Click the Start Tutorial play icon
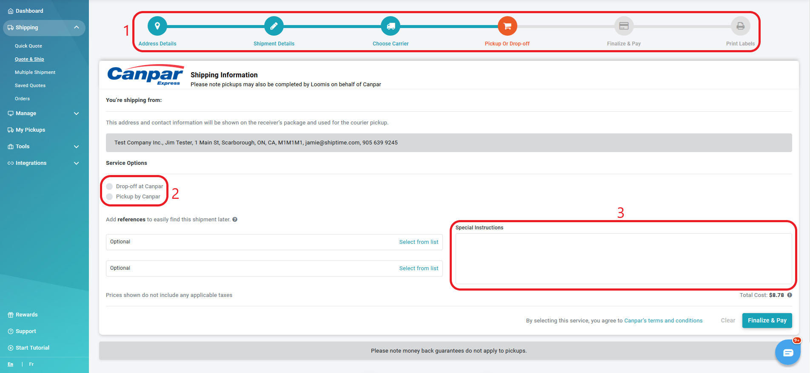The image size is (810, 373). (11, 348)
